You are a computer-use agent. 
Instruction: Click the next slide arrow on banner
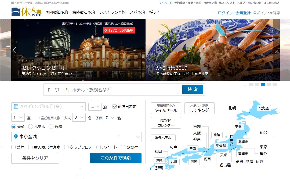pos(276,50)
